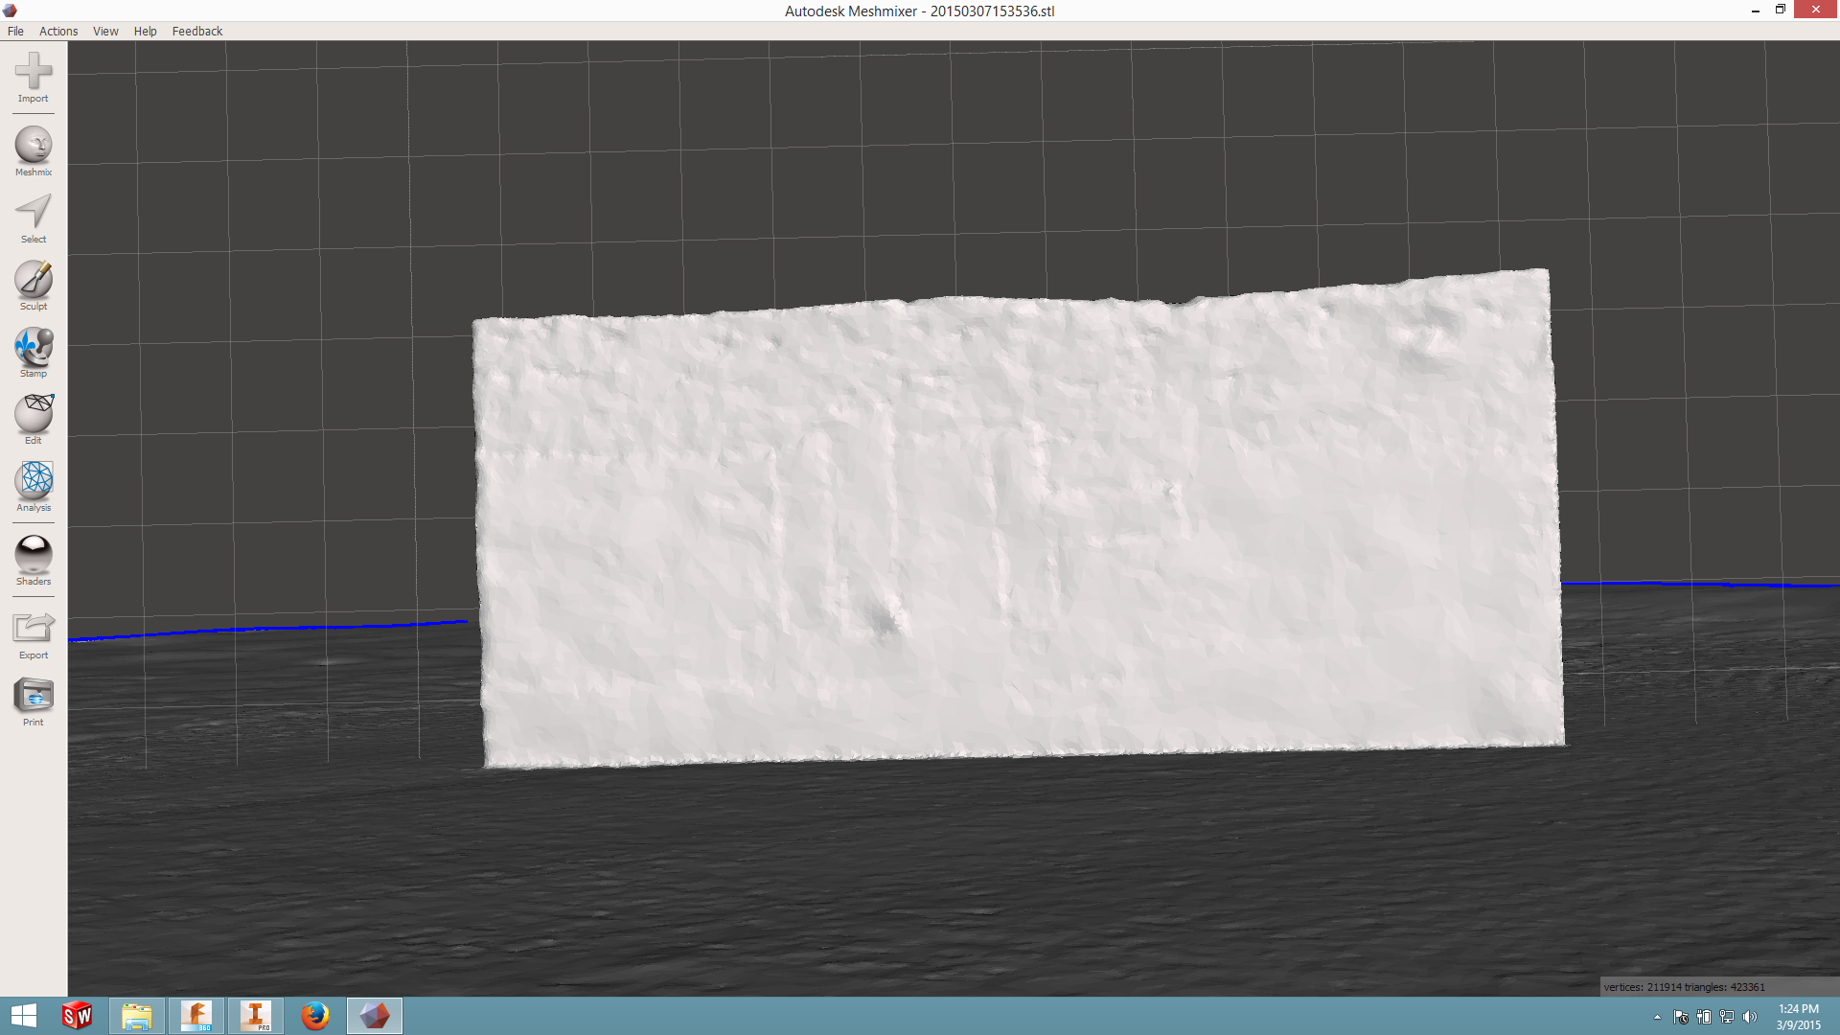The height and width of the screenshot is (1035, 1840).
Task: Open SolidWorks from the taskbar
Action: (x=78, y=1016)
